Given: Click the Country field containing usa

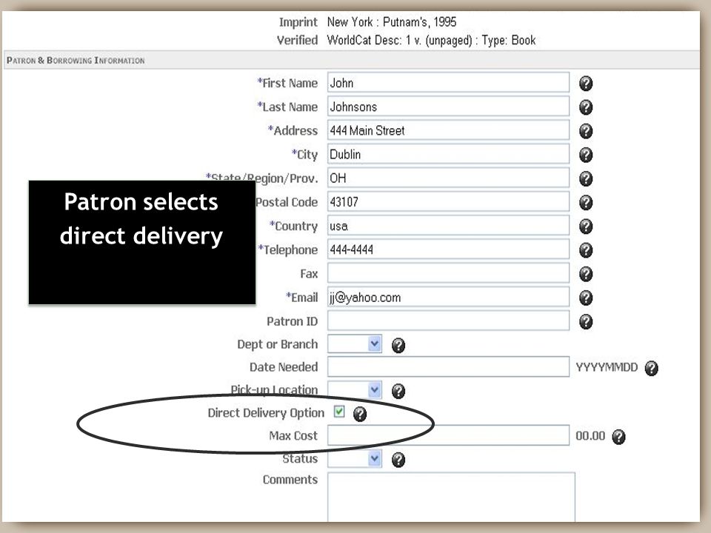Looking at the screenshot, I should (x=449, y=226).
